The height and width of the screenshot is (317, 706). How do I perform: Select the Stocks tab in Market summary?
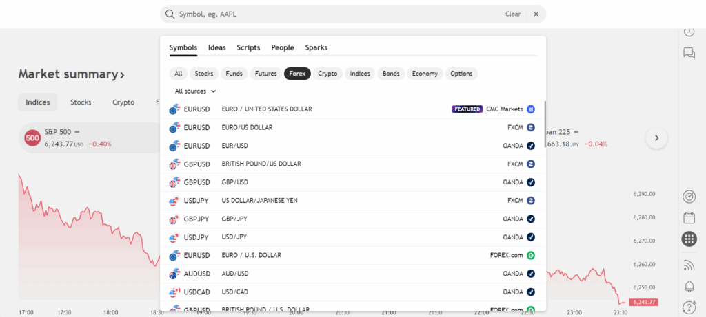pyautogui.click(x=81, y=102)
